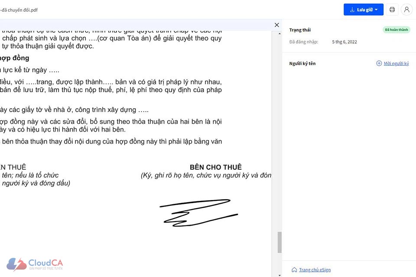Click the home icon beside Trang chủ eSign
Image resolution: width=416 pixels, height=277 pixels.
click(x=294, y=270)
